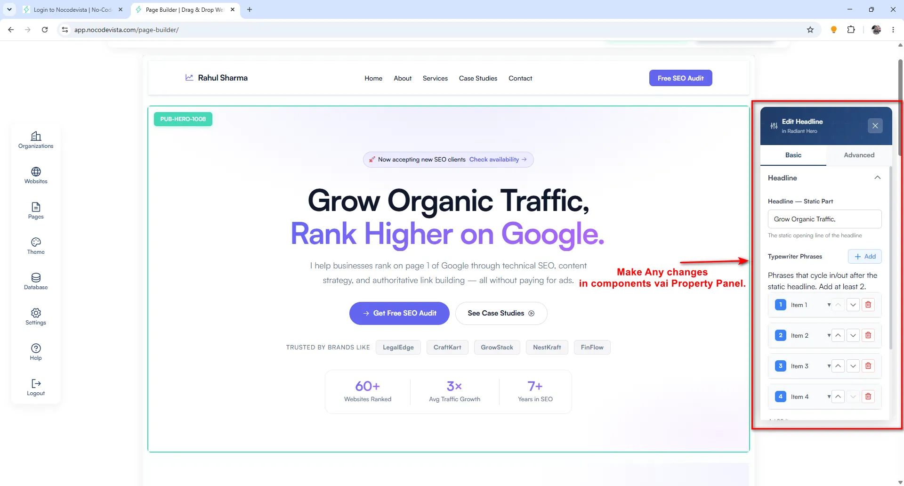This screenshot has width=904, height=486.
Task: Select the NestKraft brand chip
Action: 547,348
